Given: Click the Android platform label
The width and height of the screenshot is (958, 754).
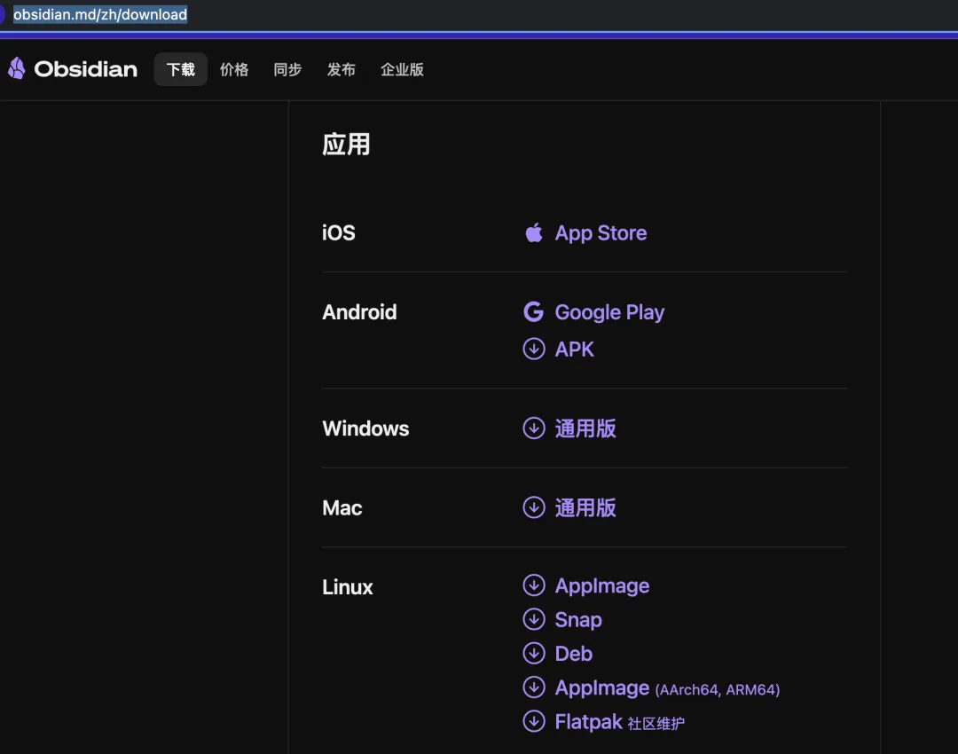Looking at the screenshot, I should (x=359, y=312).
